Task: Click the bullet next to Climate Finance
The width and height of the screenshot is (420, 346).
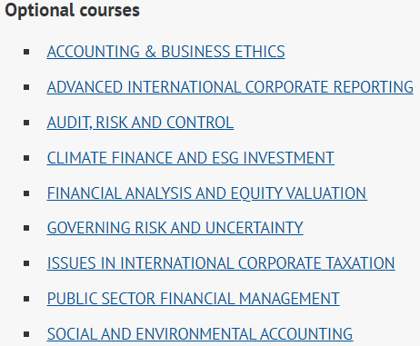Action: click(x=26, y=158)
